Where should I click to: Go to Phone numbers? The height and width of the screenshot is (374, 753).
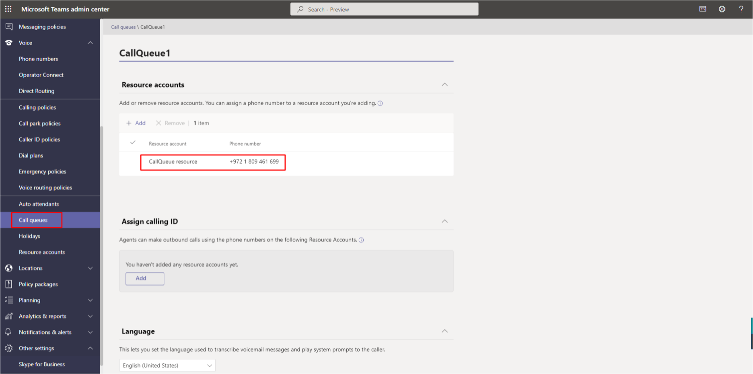38,59
